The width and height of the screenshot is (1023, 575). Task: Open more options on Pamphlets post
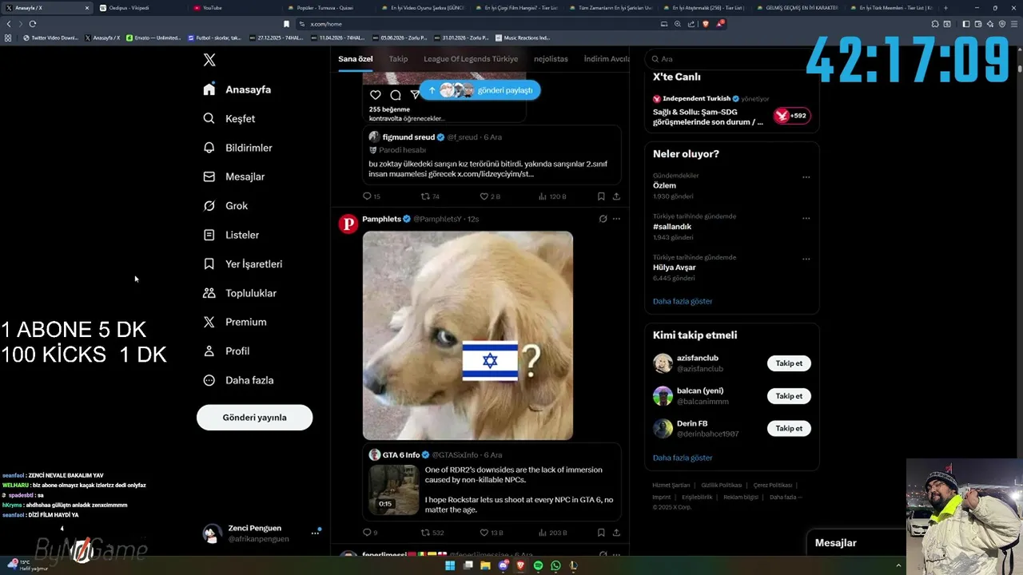[616, 219]
